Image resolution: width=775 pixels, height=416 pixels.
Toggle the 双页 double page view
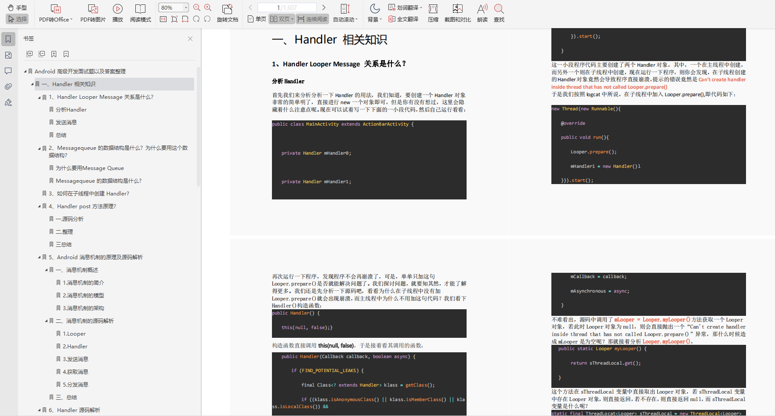pos(282,19)
